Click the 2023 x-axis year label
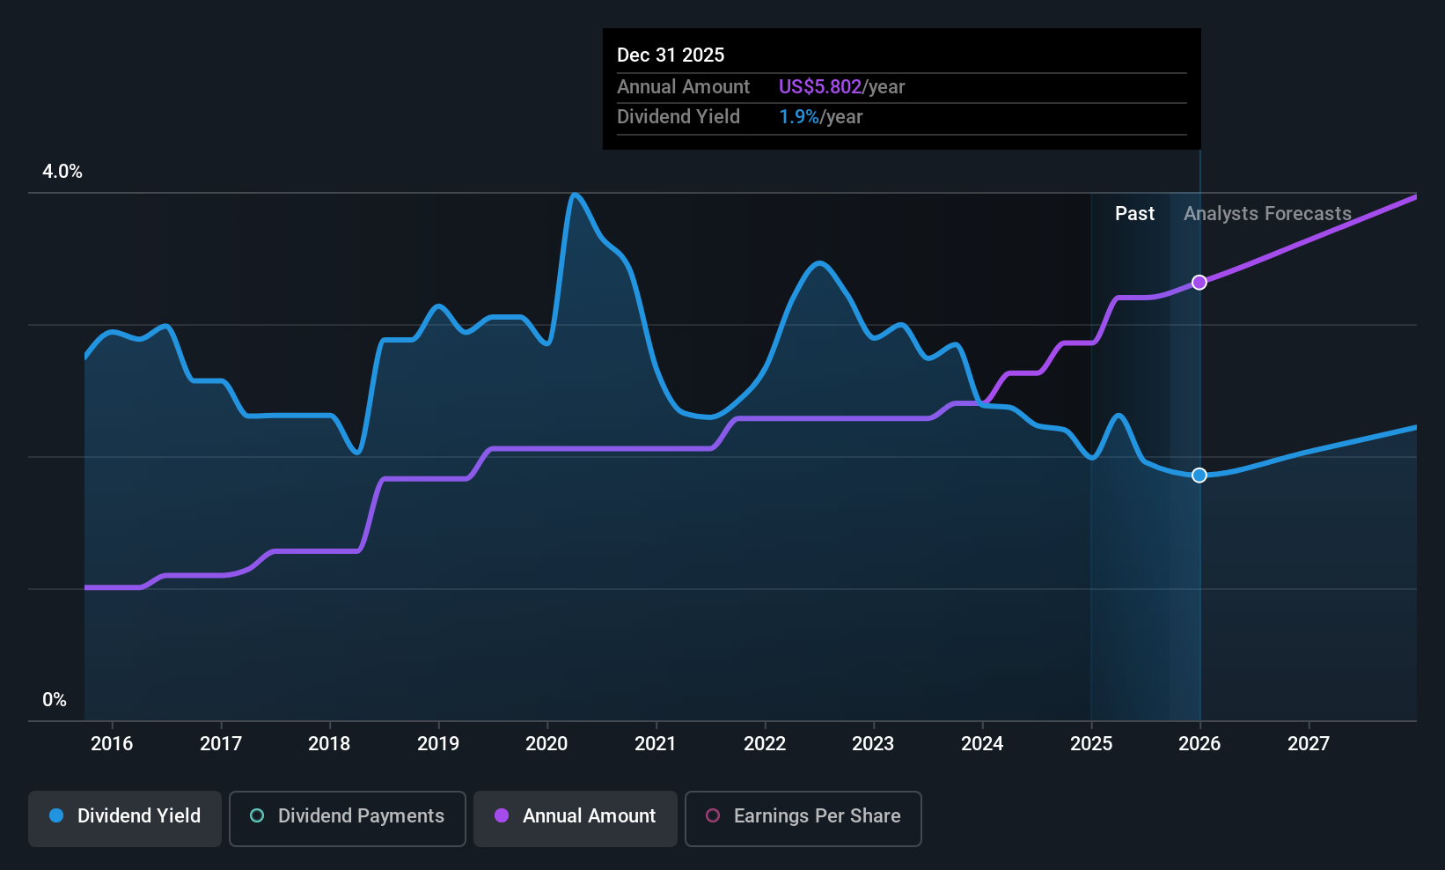Image resolution: width=1445 pixels, height=870 pixels. (x=873, y=744)
